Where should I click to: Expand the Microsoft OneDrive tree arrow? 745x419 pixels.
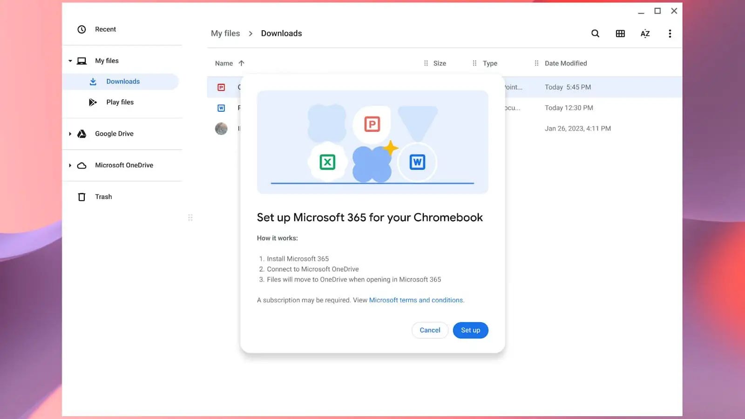point(70,165)
